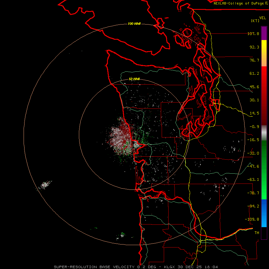Click the -16.5 legend value
Viewport: 269px width, 269px height.
[x=253, y=140]
